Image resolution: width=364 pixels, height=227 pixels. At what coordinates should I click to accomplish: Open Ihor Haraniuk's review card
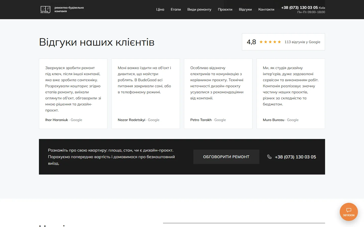73,94
